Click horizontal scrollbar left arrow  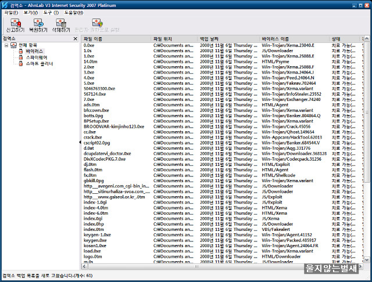pyautogui.click(x=84, y=266)
